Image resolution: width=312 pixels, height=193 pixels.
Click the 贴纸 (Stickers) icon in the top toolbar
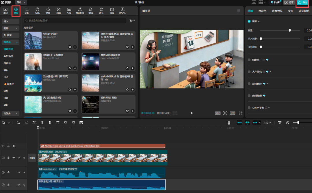[x=37, y=11]
